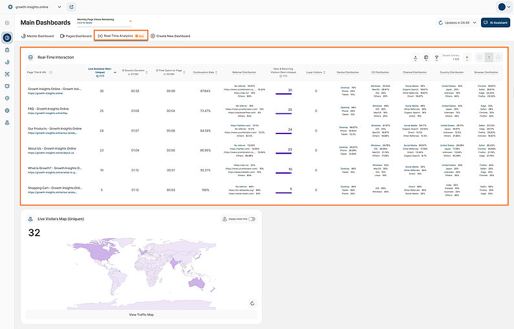The height and width of the screenshot is (329, 514).
Task: Click Browser Distribution column header
Action: pos(486,73)
